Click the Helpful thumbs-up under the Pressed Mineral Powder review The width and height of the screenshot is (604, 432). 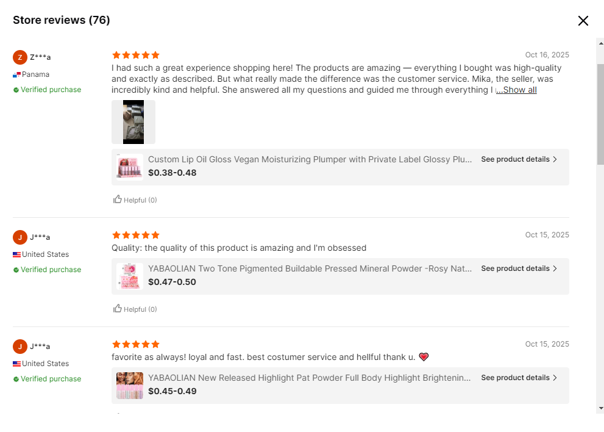click(118, 309)
